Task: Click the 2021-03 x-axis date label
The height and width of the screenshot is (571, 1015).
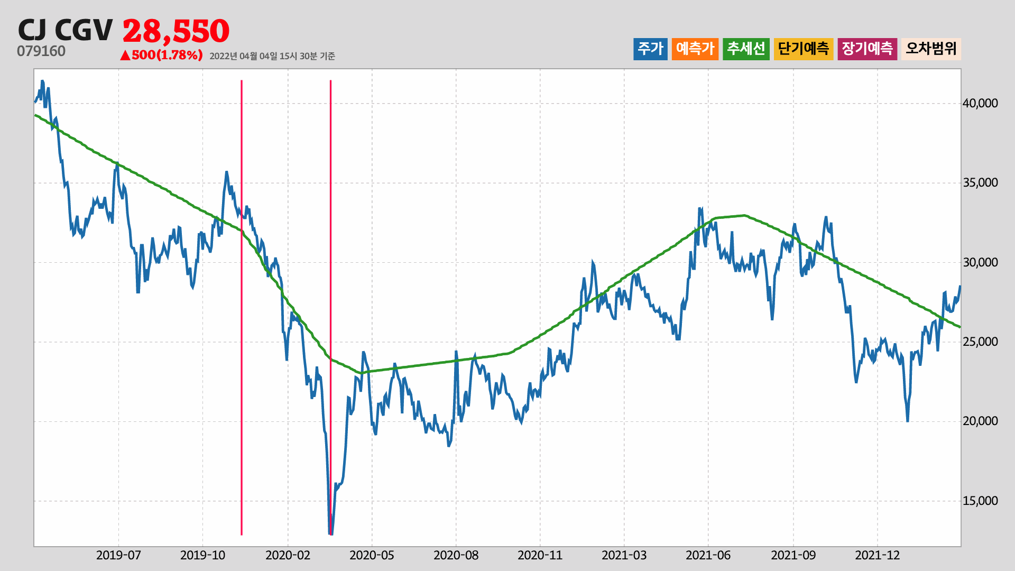Action: tap(624, 556)
